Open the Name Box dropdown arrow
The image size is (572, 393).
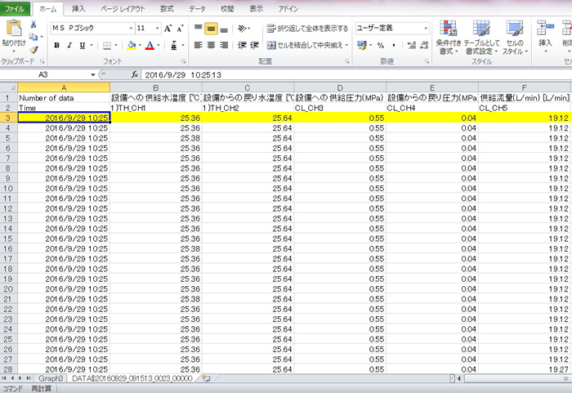coord(93,75)
